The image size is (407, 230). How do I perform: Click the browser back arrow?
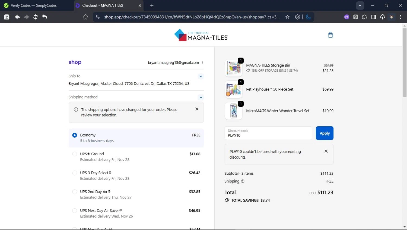17,17
